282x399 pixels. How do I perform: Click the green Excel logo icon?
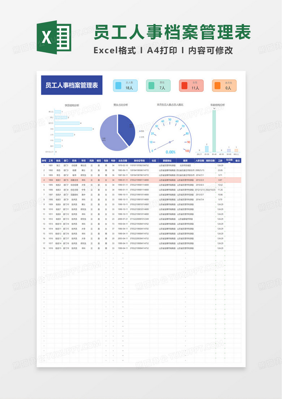pos(53,38)
